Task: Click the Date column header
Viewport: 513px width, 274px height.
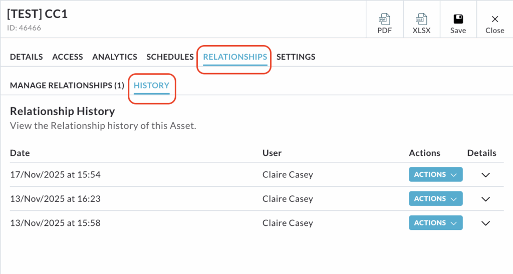Action: [20, 153]
